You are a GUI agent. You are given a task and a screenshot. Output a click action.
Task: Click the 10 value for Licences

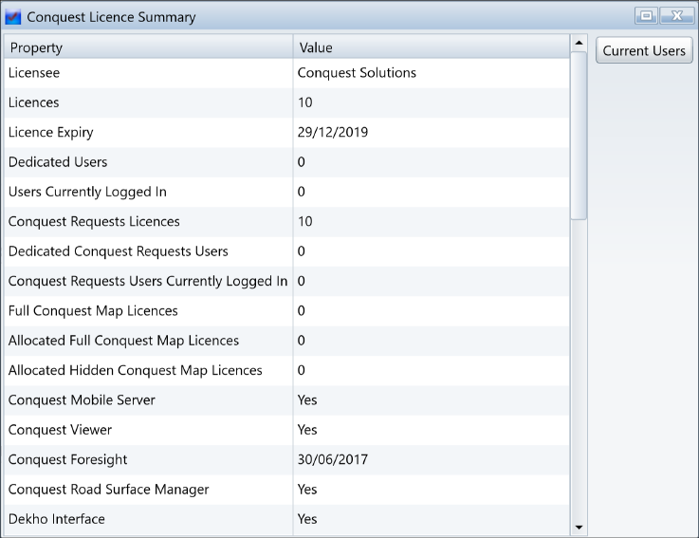click(304, 102)
